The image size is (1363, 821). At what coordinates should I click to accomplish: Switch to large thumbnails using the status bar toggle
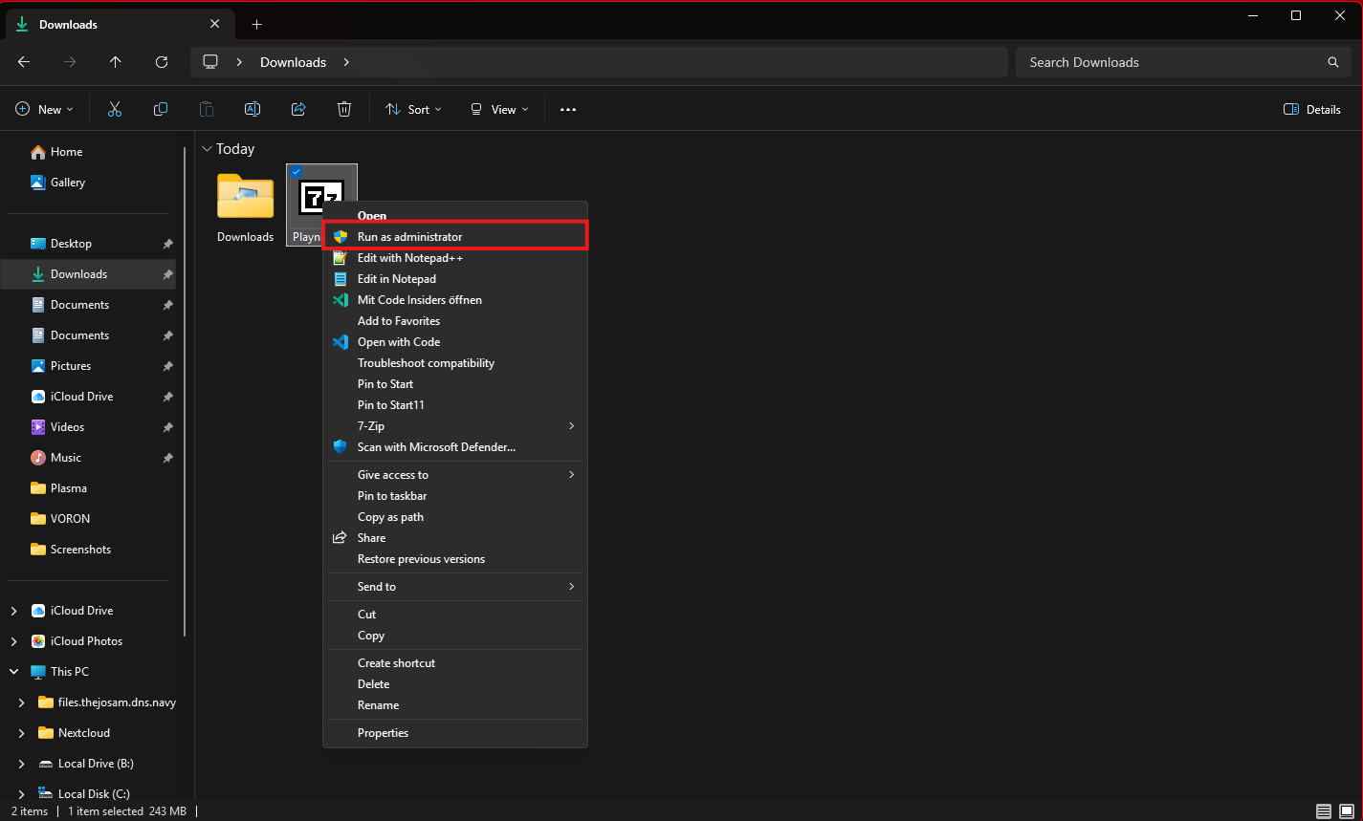(1346, 810)
